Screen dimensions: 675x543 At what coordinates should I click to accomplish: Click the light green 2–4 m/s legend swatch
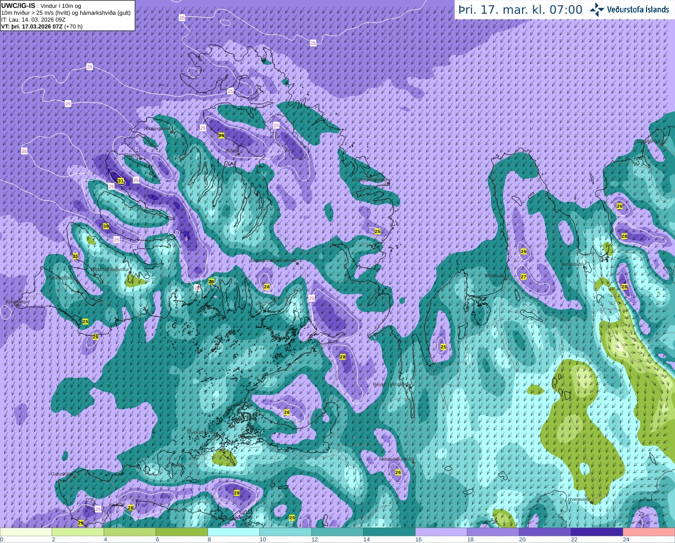click(x=78, y=532)
